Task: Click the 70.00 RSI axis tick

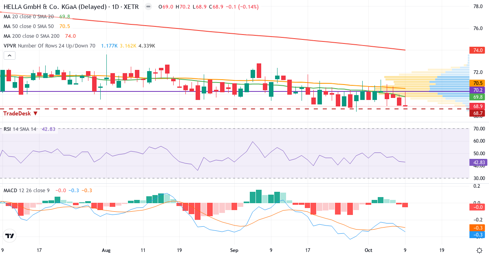Action: pos(478,129)
